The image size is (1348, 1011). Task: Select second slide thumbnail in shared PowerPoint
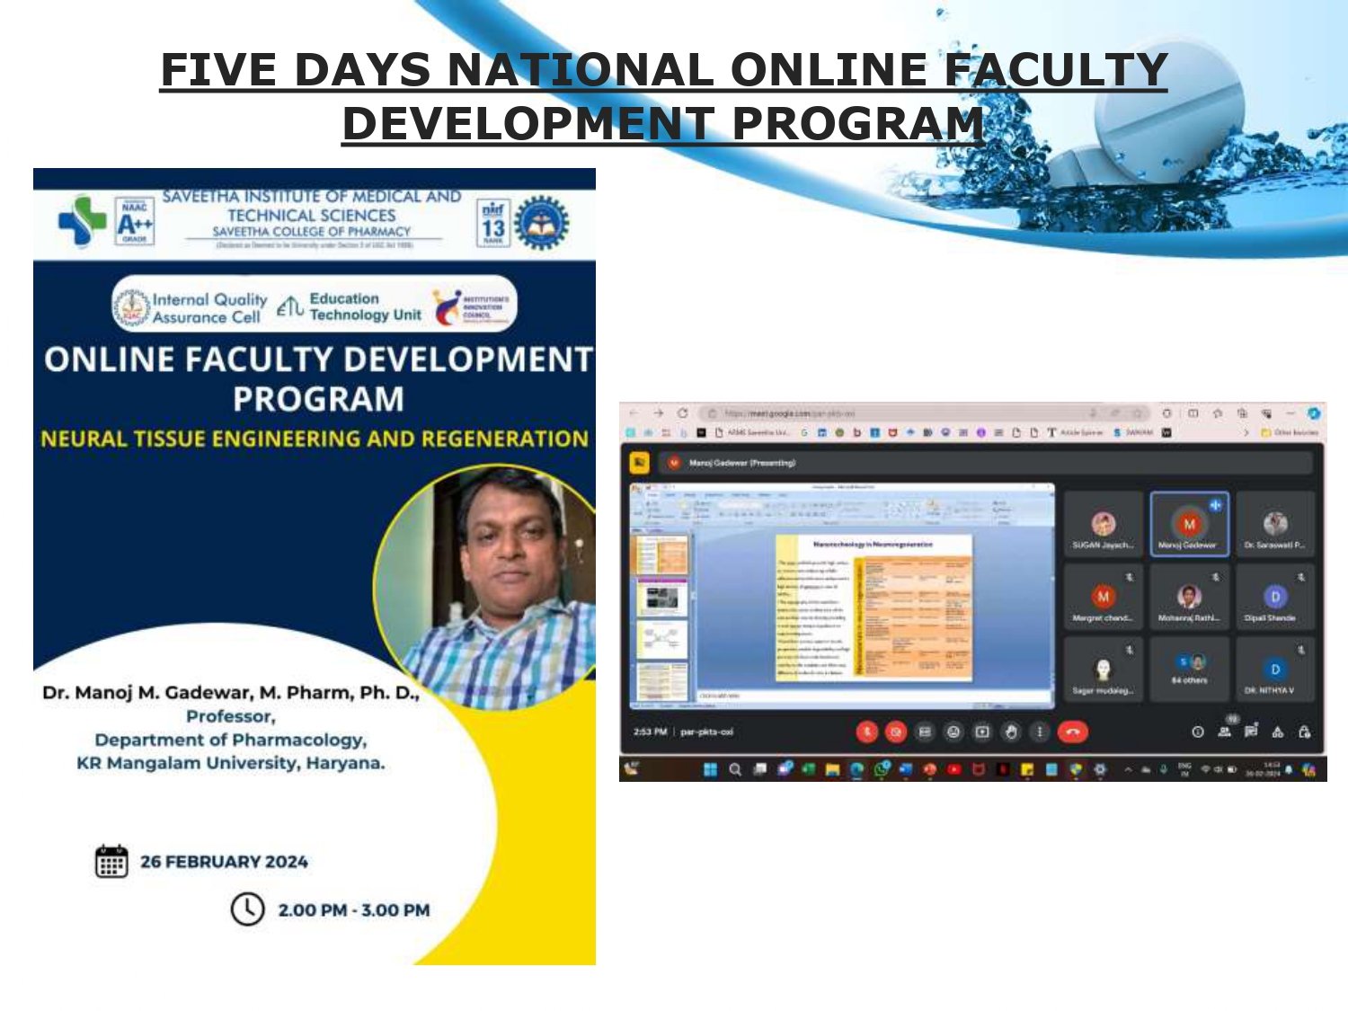click(x=661, y=599)
